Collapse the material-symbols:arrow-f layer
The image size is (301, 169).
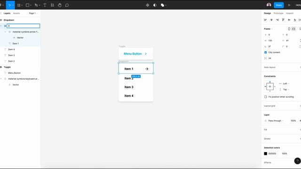tap(5, 32)
